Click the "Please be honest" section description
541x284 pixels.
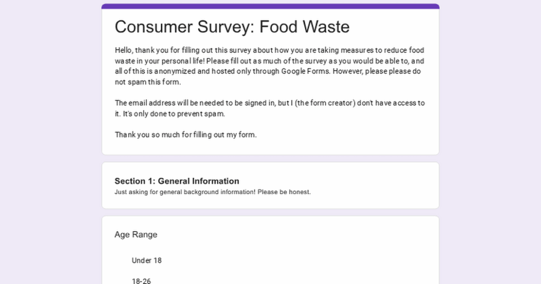tap(213, 192)
